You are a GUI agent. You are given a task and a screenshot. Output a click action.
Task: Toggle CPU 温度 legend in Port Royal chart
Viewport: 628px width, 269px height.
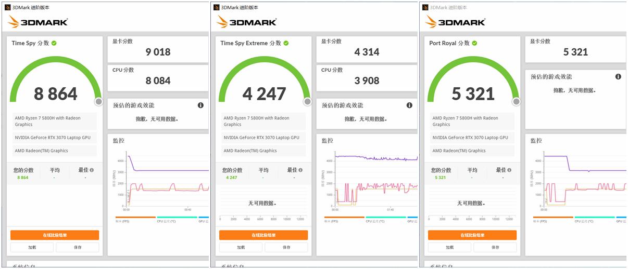(x=595, y=219)
